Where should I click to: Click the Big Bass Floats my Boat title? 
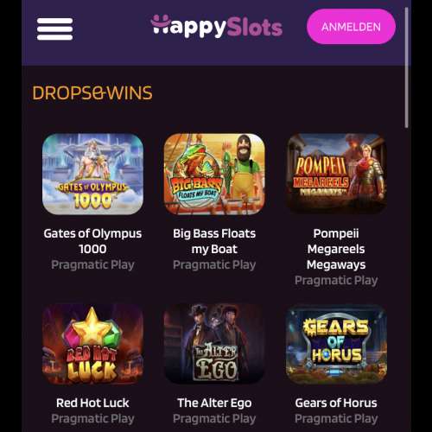(214, 241)
